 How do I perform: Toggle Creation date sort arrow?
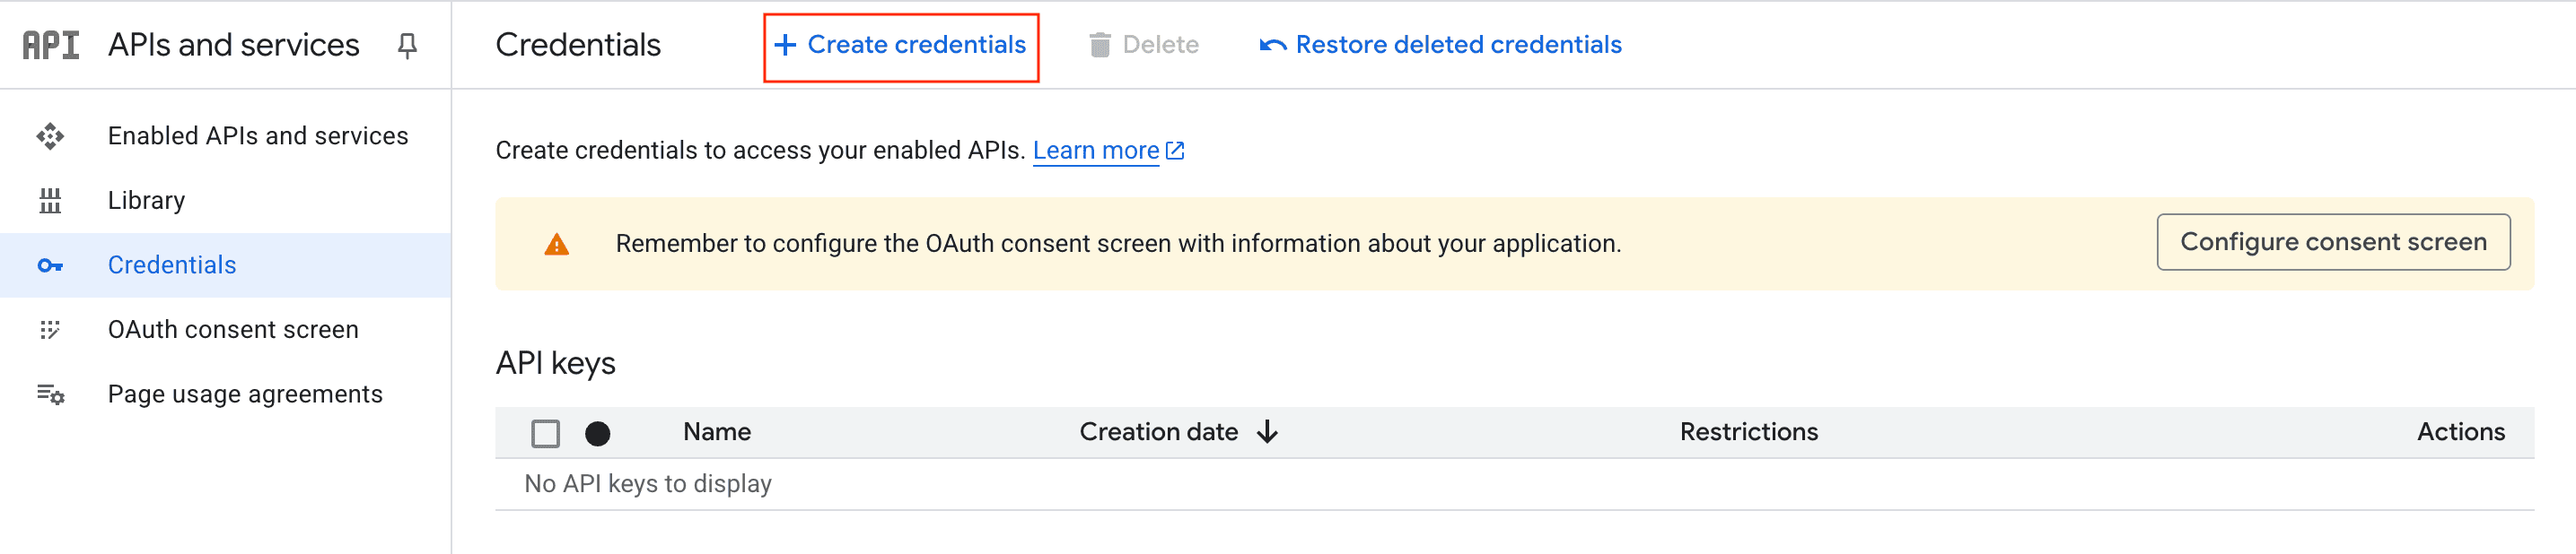tap(1267, 432)
